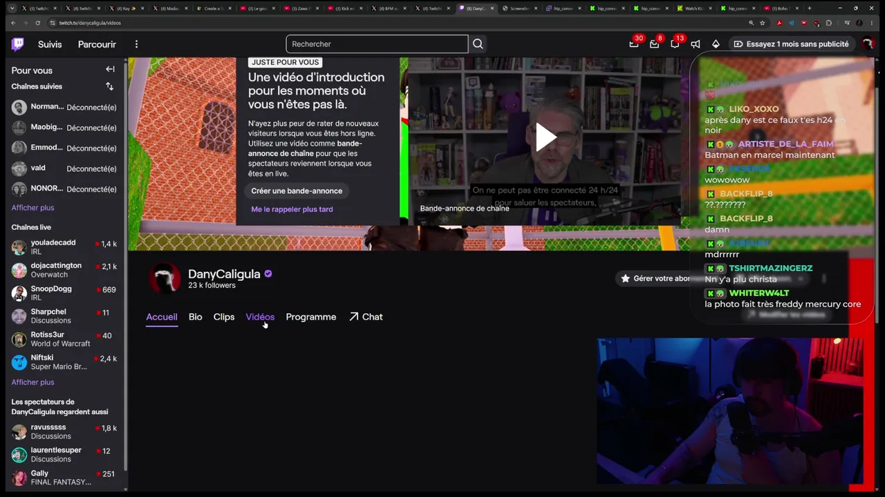The width and height of the screenshot is (885, 497).
Task: Open the Suivis page
Action: click(x=50, y=44)
